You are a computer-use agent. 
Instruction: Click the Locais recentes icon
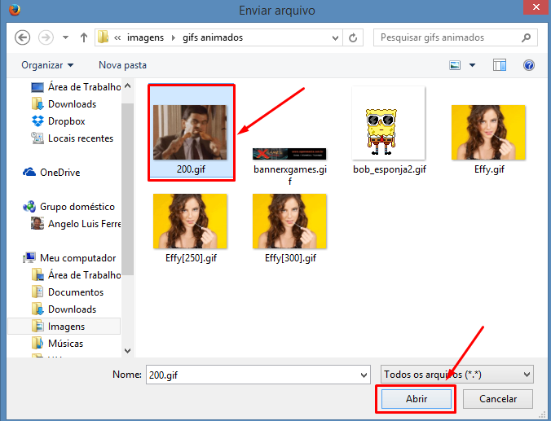coord(37,138)
